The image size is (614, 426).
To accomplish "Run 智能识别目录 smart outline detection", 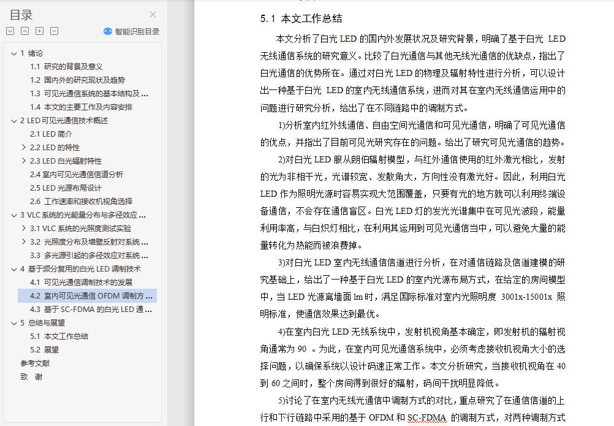I will [x=132, y=31].
